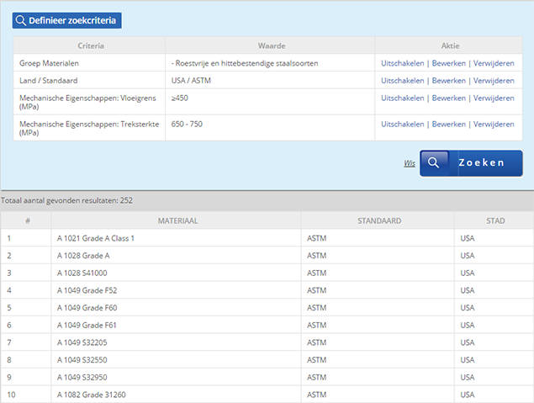534x403 pixels.
Task: Click the Mechanische Eigenschappen: Treksterkte (MPa) cell
Action: coord(89,128)
